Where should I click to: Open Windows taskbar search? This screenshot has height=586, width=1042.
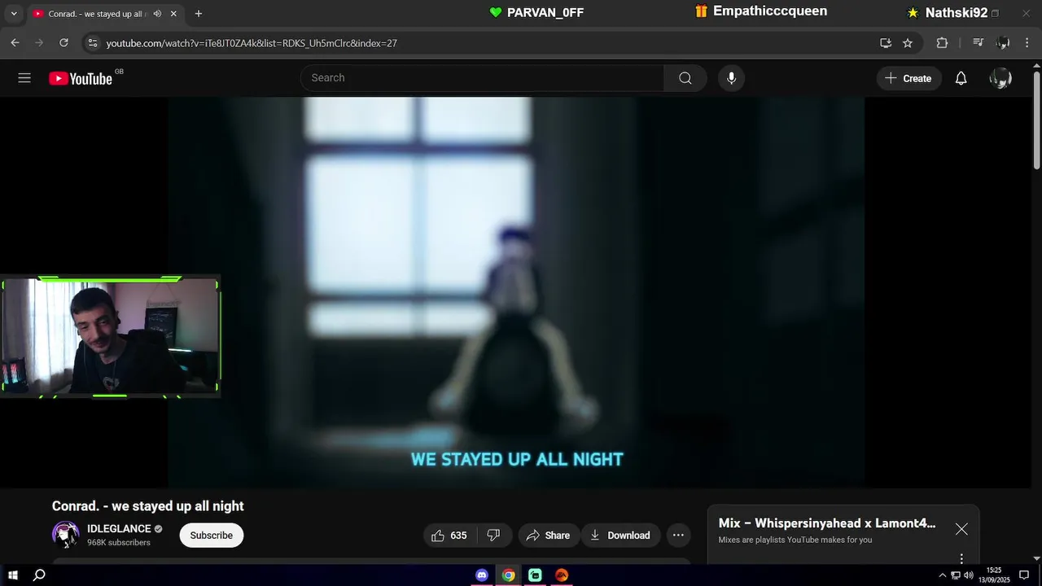click(x=39, y=575)
